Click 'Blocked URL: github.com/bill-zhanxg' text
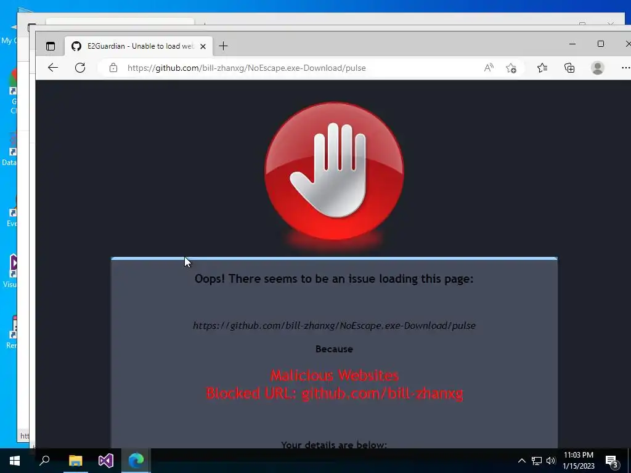Viewport: 631px width, 473px height. 334,393
